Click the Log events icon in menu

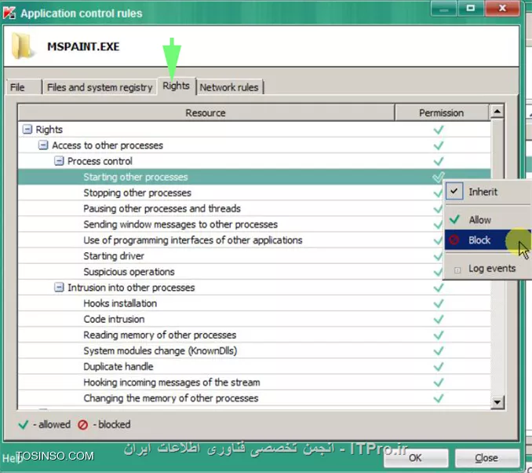(457, 270)
